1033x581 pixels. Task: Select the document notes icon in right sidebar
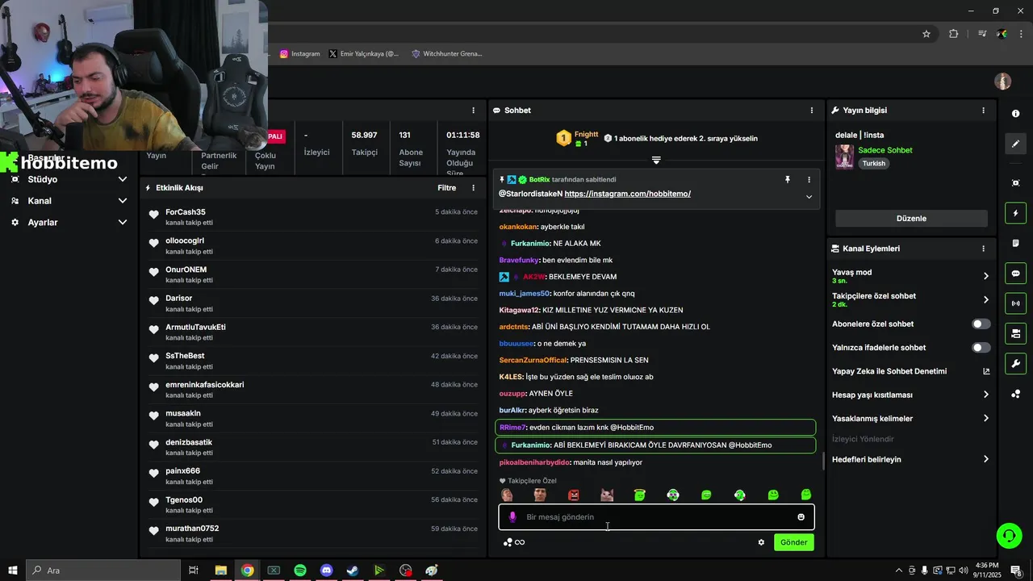pyautogui.click(x=1015, y=243)
